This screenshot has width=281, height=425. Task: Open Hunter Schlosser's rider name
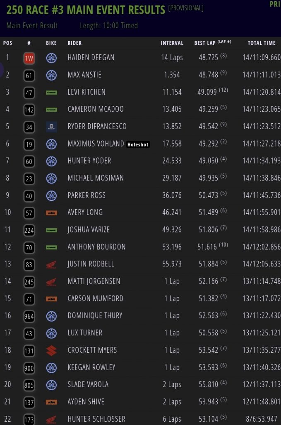click(96, 419)
